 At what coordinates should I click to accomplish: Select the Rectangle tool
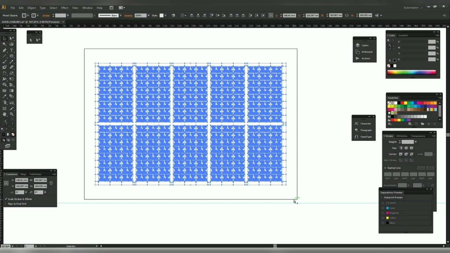click(x=12, y=56)
